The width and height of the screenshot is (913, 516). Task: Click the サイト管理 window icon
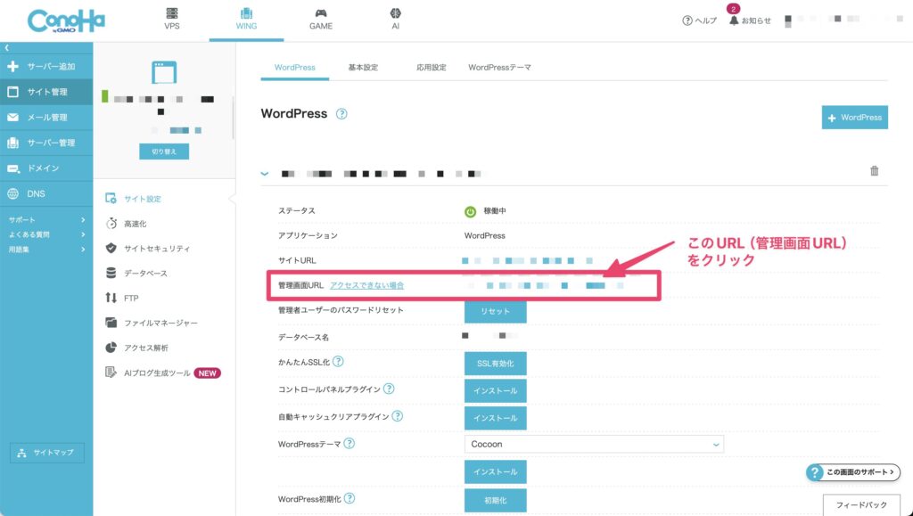(x=12, y=92)
